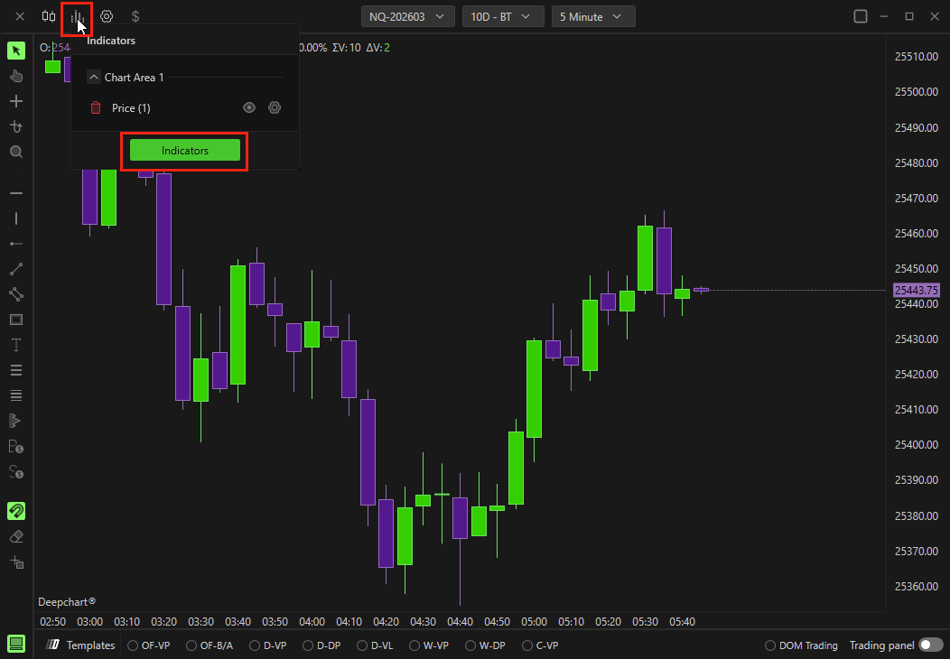Open the candlestick chart type icon
950x659 pixels.
(49, 16)
